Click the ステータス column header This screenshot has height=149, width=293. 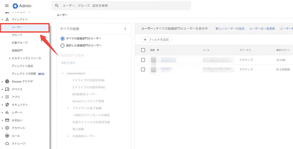245,50
